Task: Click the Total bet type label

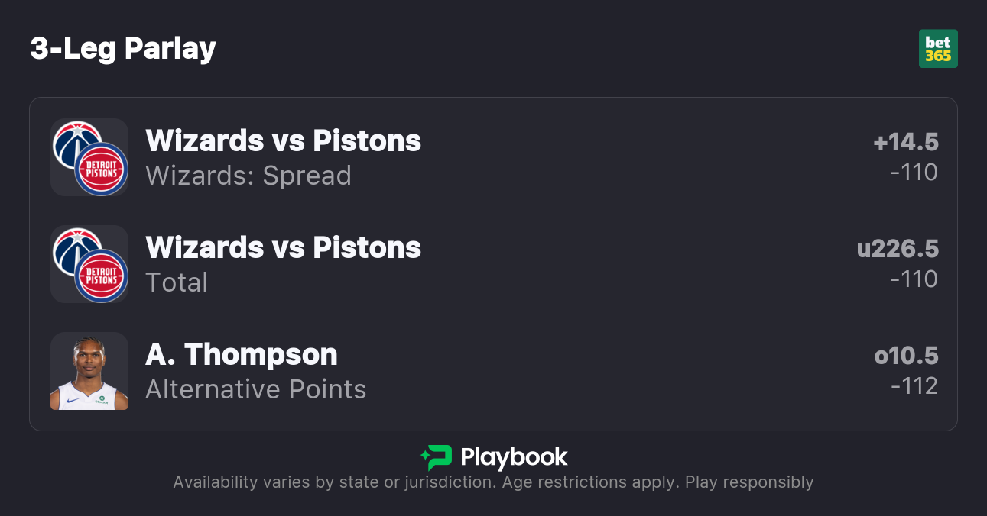Action: pyautogui.click(x=177, y=282)
